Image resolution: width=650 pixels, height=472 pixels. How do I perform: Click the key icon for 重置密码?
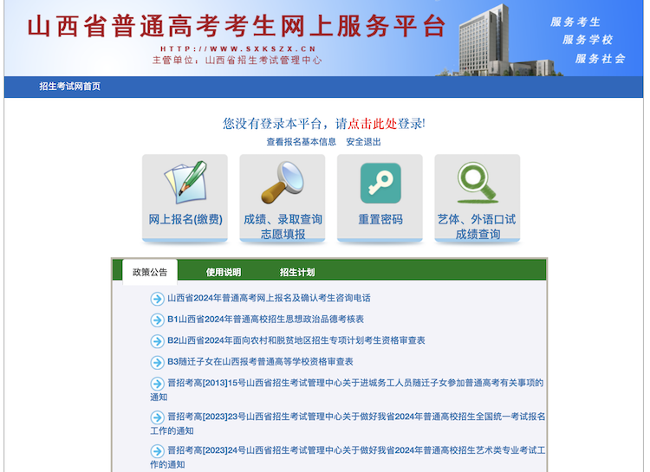coord(380,183)
